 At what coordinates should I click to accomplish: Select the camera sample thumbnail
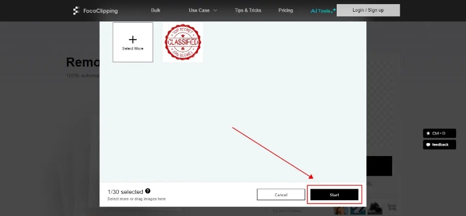[x=375, y=208]
